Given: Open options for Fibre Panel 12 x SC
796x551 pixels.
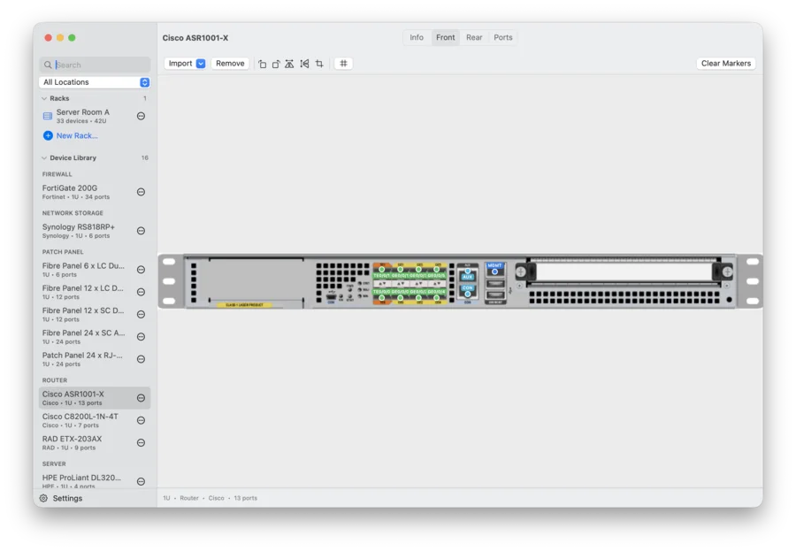Looking at the screenshot, I should (142, 314).
